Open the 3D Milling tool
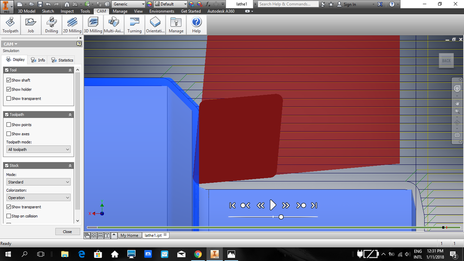This screenshot has height=261, width=464. [x=93, y=25]
